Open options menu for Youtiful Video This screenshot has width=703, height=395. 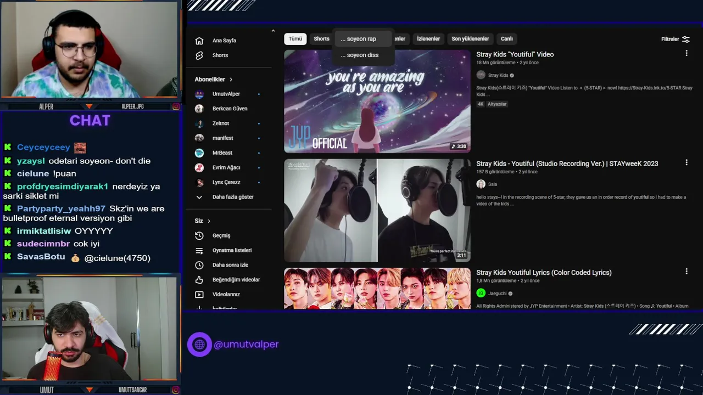coord(686,53)
